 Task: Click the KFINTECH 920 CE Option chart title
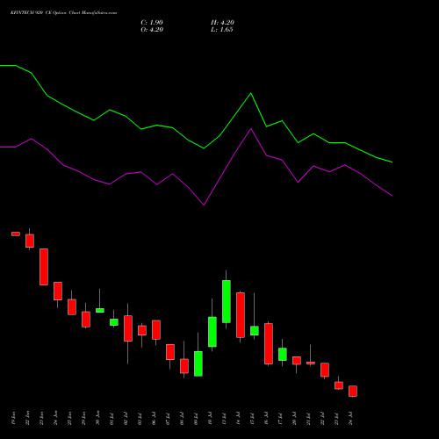(63, 13)
